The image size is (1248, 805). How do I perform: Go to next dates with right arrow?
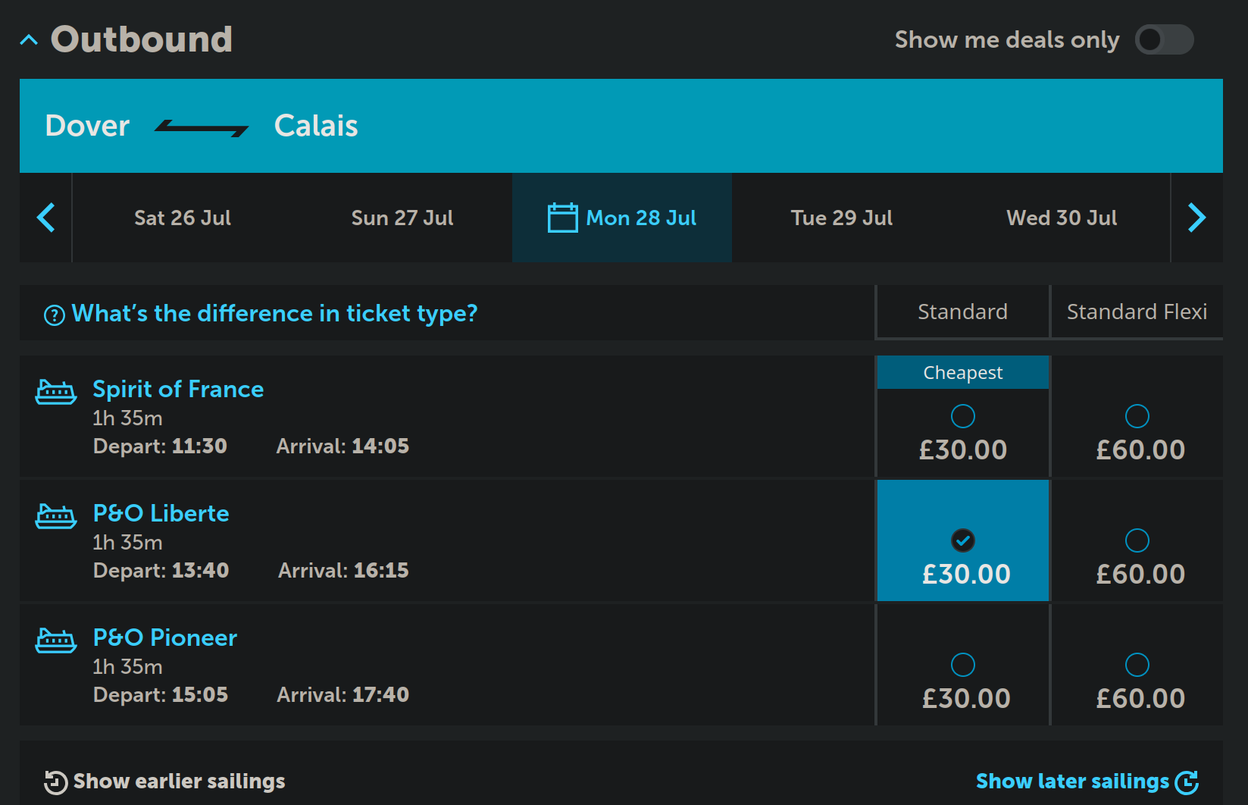pyautogui.click(x=1196, y=218)
